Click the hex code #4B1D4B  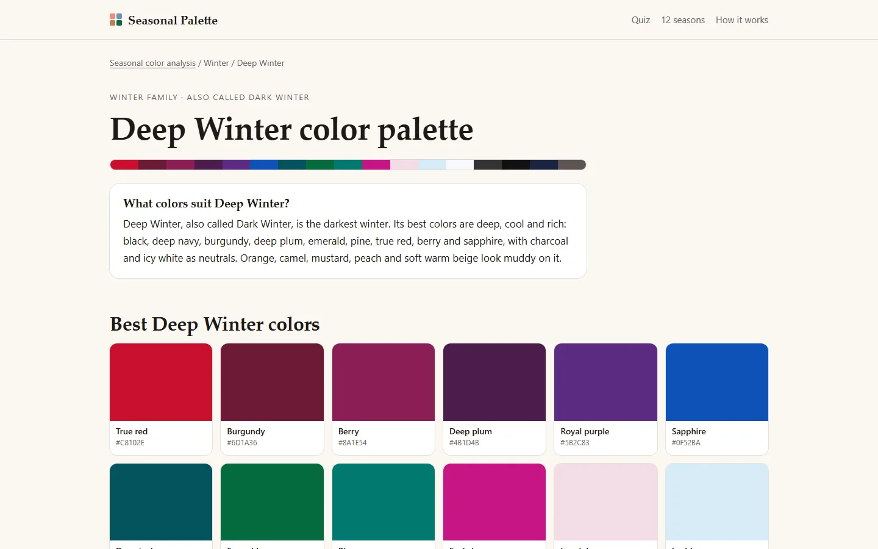464,443
